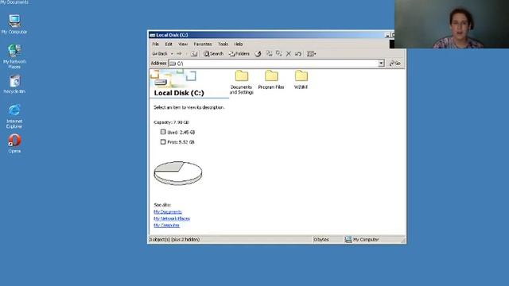Screen dimensions: 509x286
Task: Click the History toolbar icon
Action: pyautogui.click(x=258, y=54)
